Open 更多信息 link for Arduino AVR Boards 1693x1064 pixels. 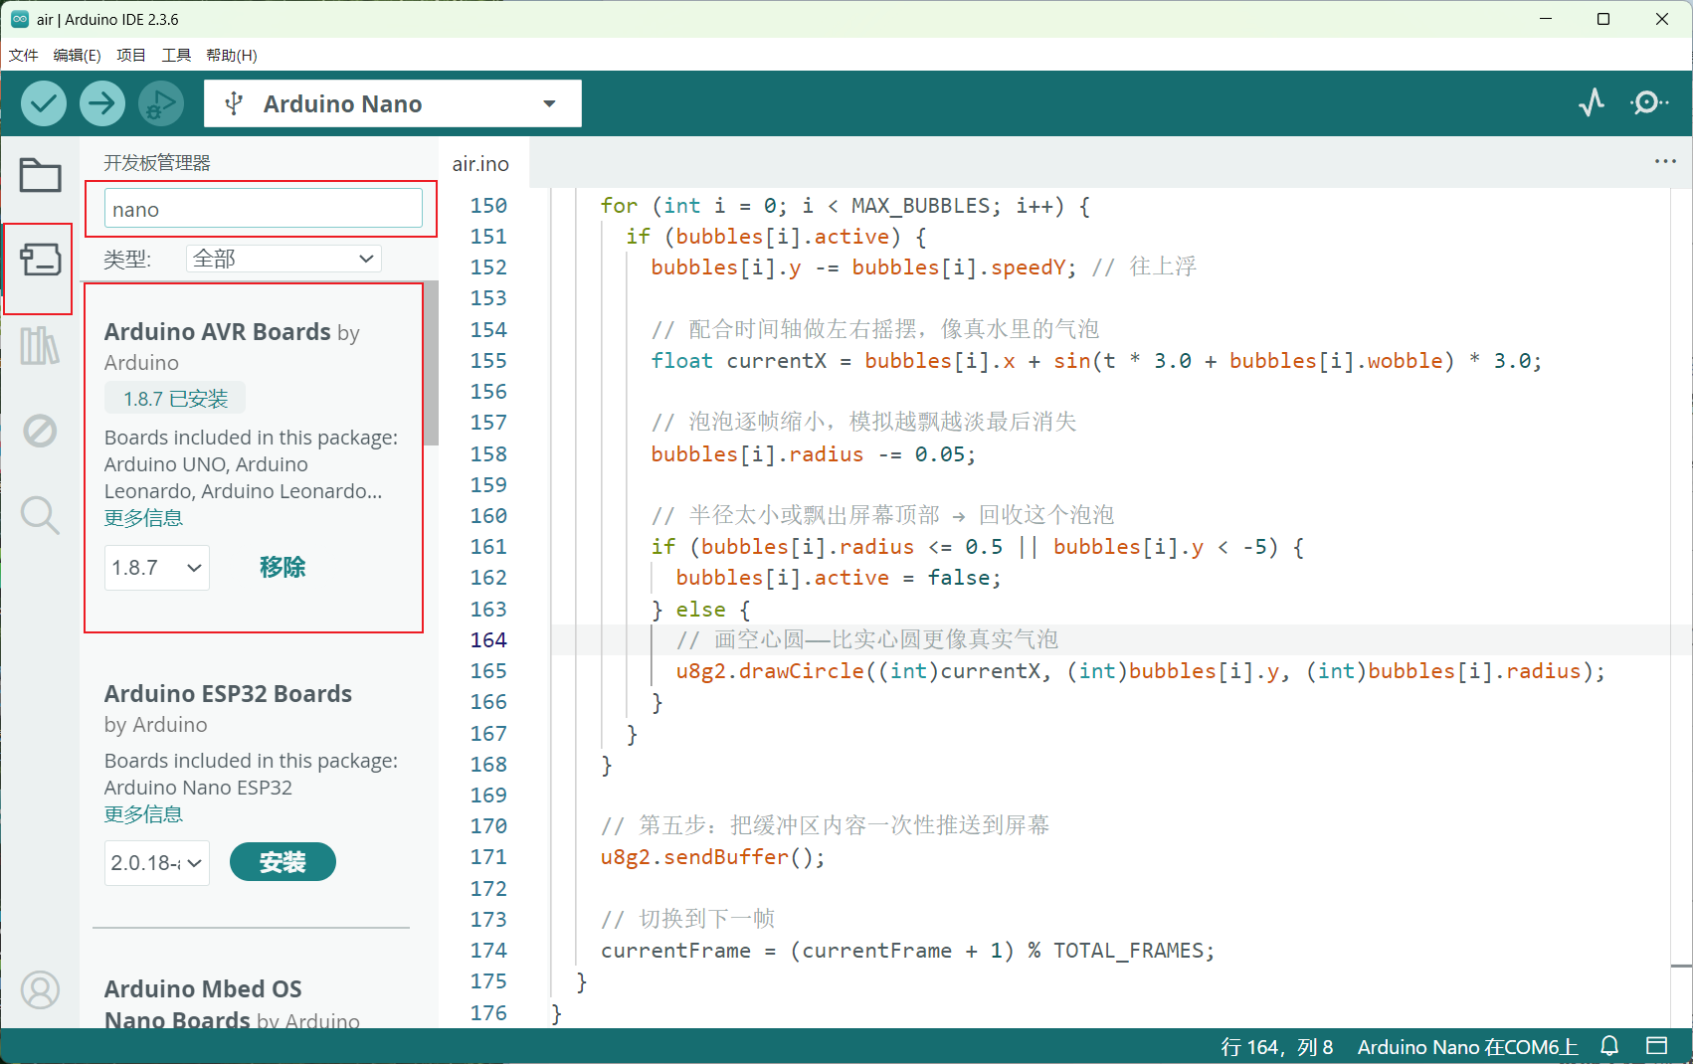[x=143, y=518]
